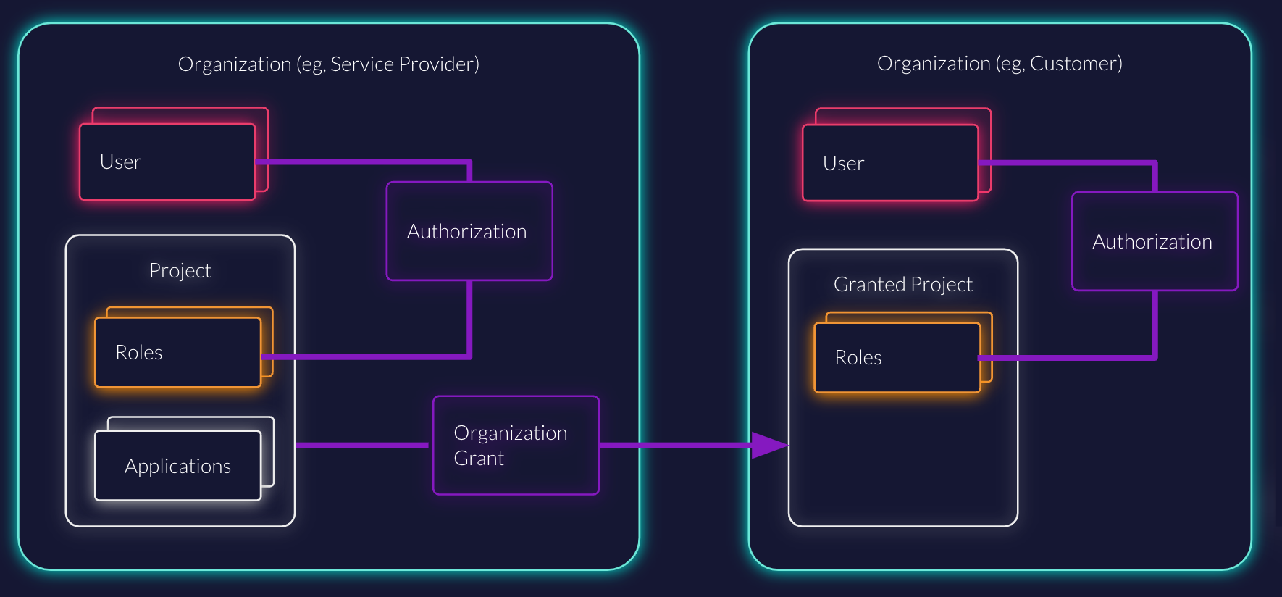
Task: Click the Roles box inside Granted Project
Action: pyautogui.click(x=897, y=357)
